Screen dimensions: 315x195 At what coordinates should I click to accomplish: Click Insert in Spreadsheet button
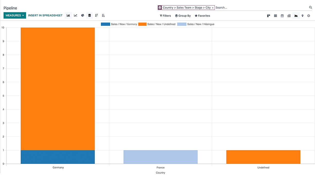coord(45,15)
